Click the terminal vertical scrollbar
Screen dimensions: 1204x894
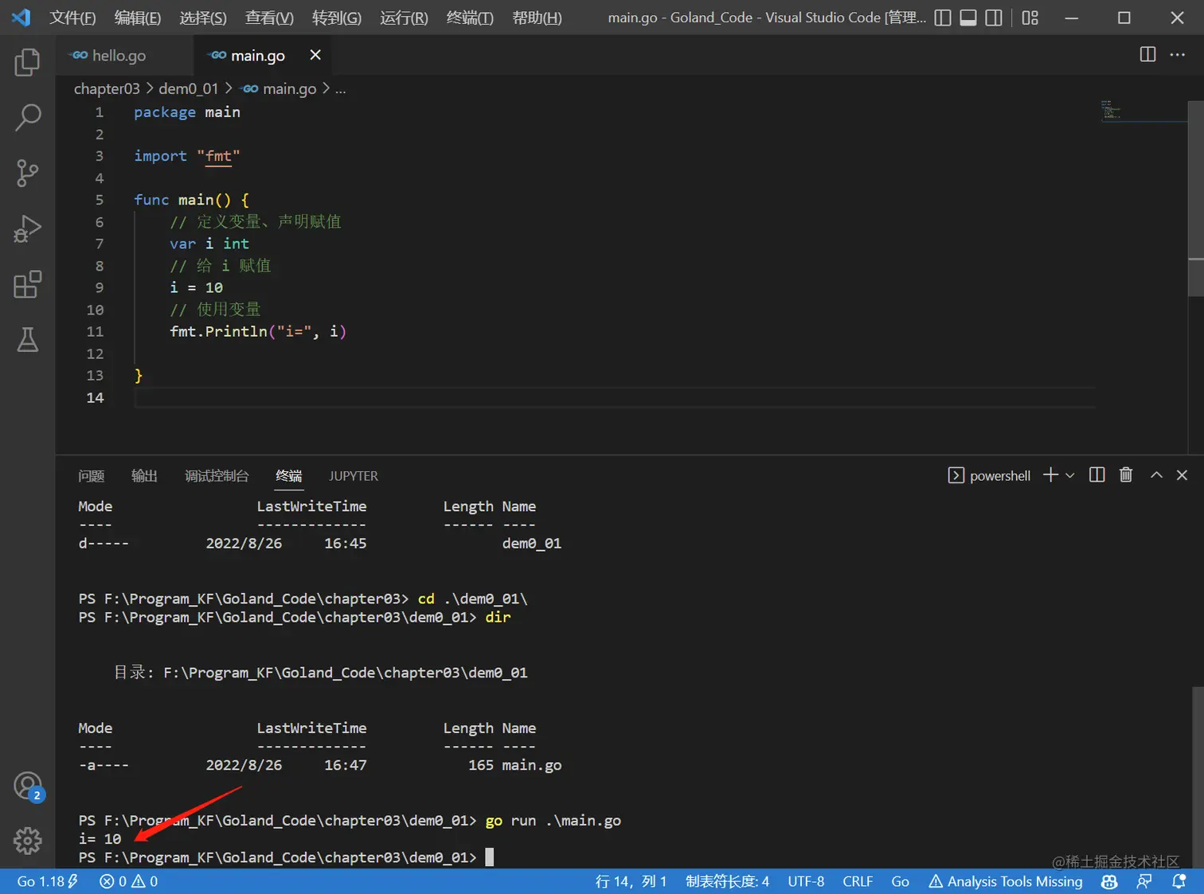(1198, 776)
